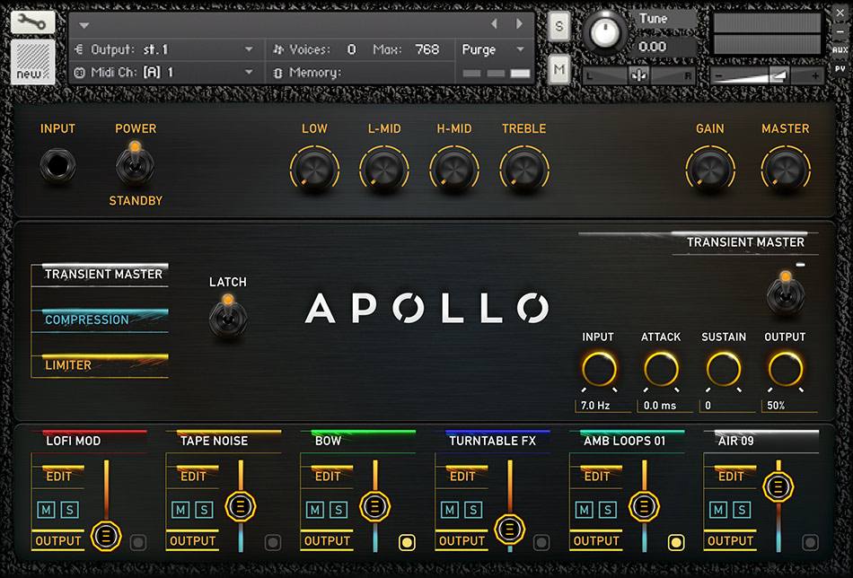Click the BOW channel volume fader
This screenshot has width=853, height=578.
point(374,507)
